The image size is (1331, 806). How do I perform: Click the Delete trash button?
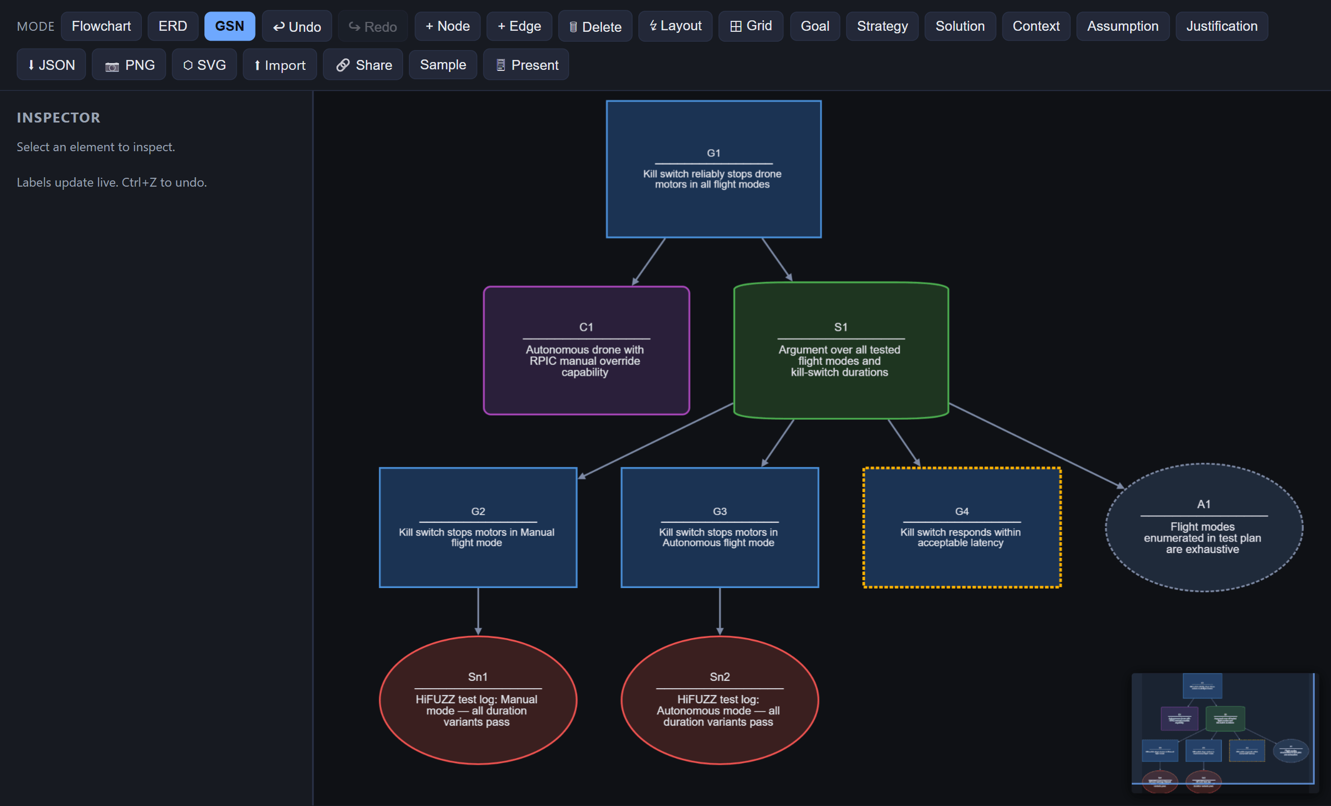tap(595, 26)
